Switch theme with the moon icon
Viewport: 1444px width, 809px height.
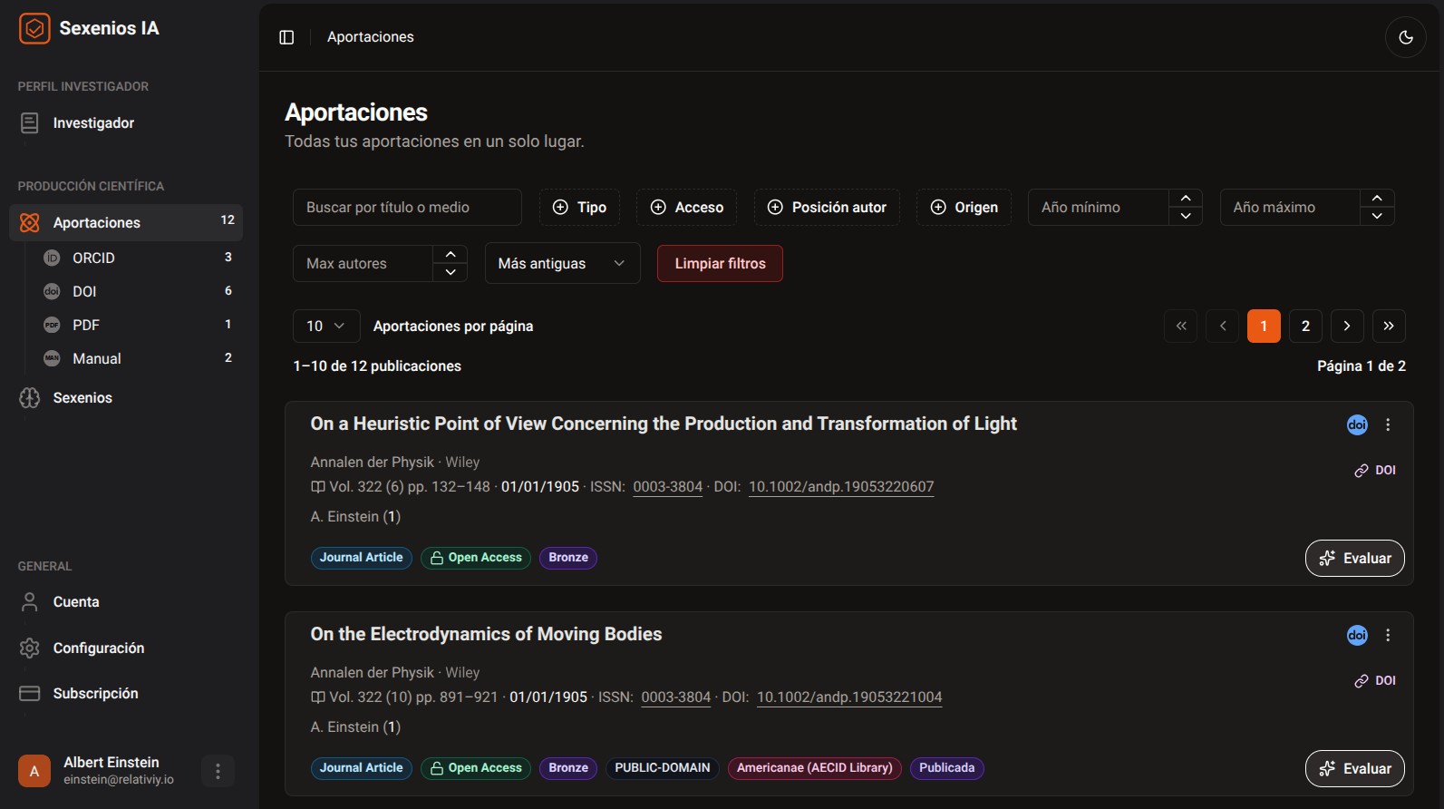tap(1405, 37)
